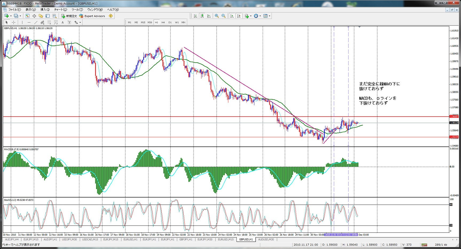
Task: Switch chart to Line Chart mode
Action: coord(209,16)
